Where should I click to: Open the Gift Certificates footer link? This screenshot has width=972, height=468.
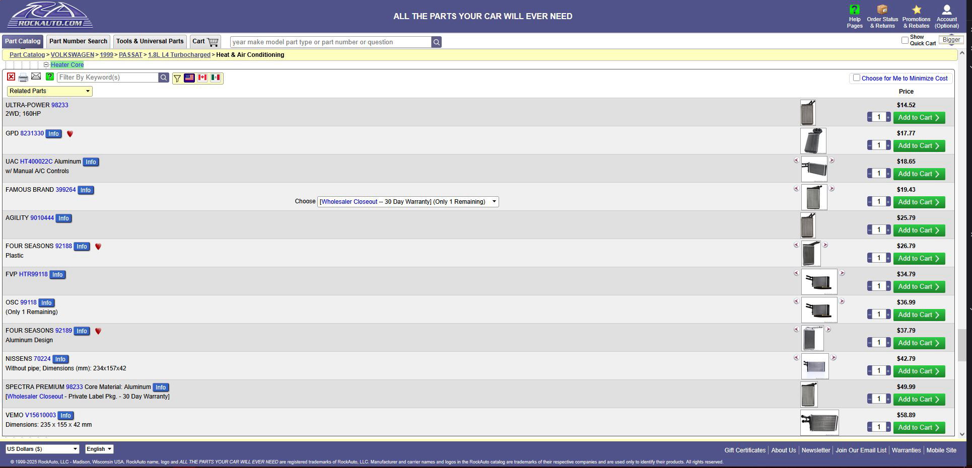point(745,450)
